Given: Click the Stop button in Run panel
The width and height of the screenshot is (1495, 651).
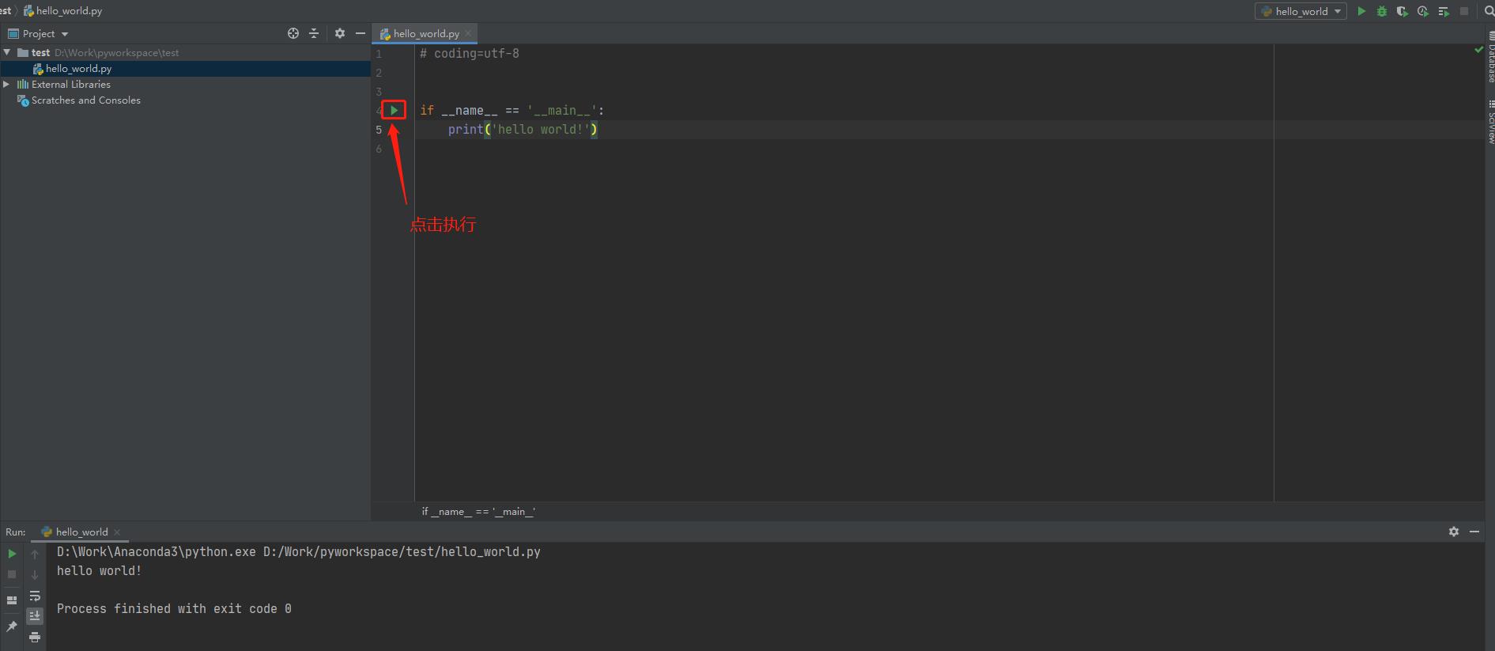Looking at the screenshot, I should click(x=12, y=574).
